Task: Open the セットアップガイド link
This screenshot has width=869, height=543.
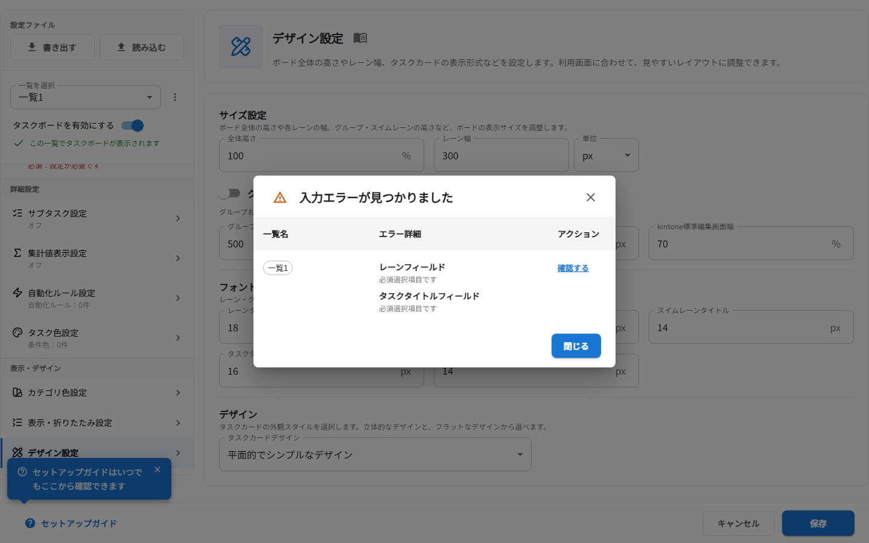Action: coord(71,523)
